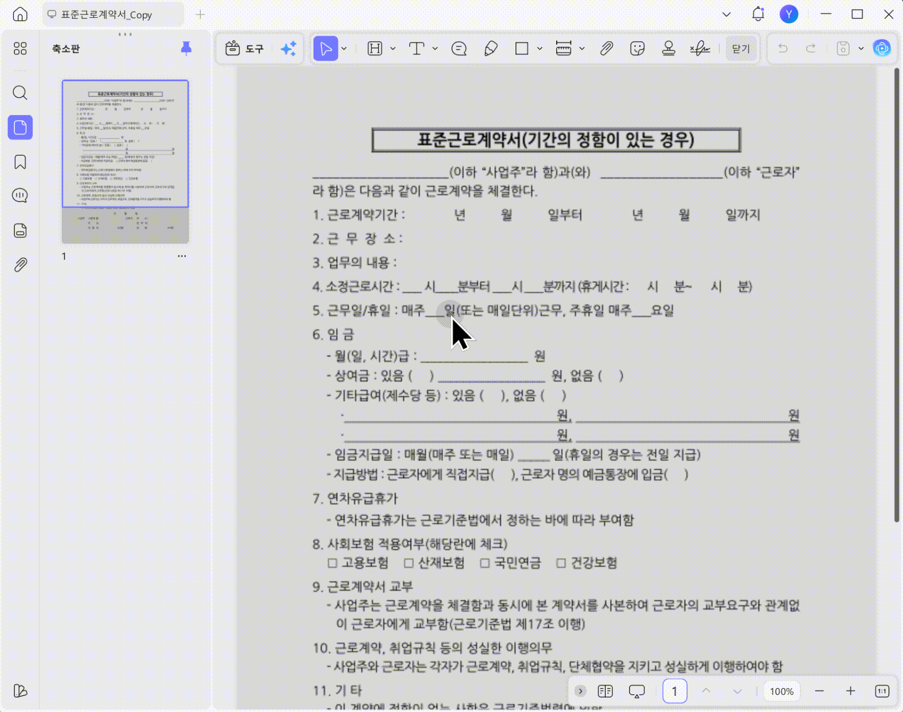Select the page thumbnails sidebar icon

(x=20, y=127)
